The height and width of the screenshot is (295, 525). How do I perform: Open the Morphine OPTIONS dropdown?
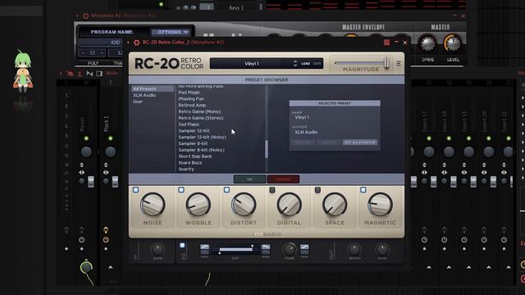click(x=171, y=32)
